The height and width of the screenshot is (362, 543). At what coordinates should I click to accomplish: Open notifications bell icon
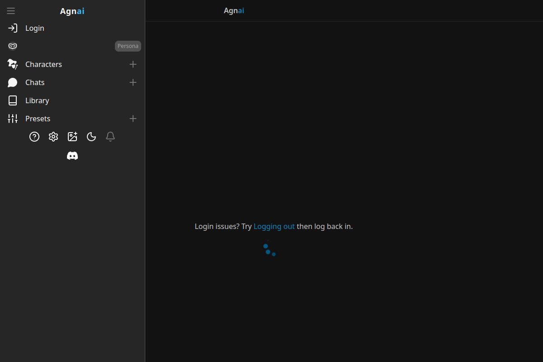pos(110,137)
